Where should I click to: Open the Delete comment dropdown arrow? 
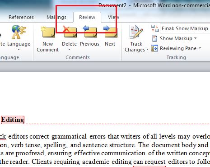70,49
